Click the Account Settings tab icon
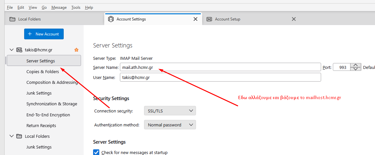 click(x=111, y=19)
